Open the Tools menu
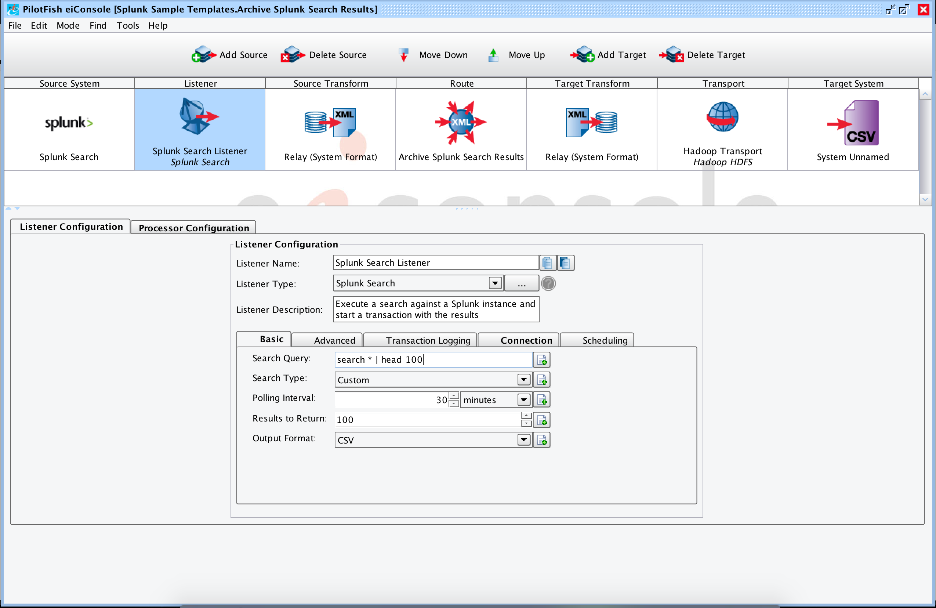 click(128, 26)
